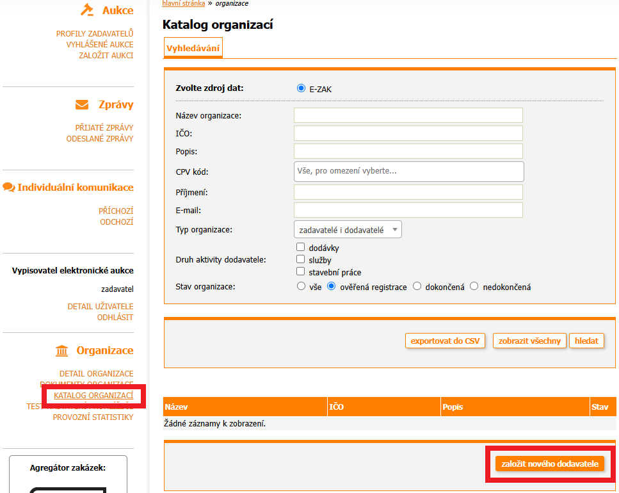Select the nedokončená radio button

pos(474,287)
